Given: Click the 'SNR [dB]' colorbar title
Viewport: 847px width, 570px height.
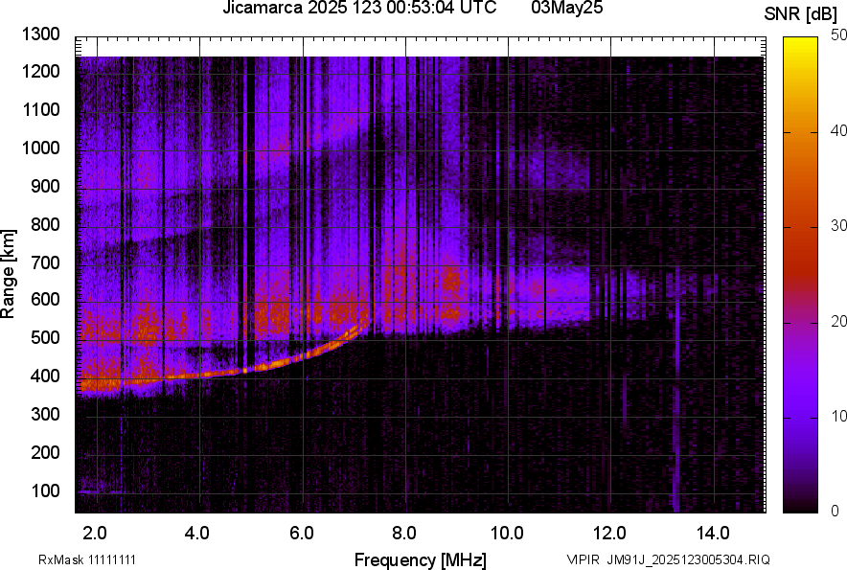Looking at the screenshot, I should pyautogui.click(x=800, y=14).
